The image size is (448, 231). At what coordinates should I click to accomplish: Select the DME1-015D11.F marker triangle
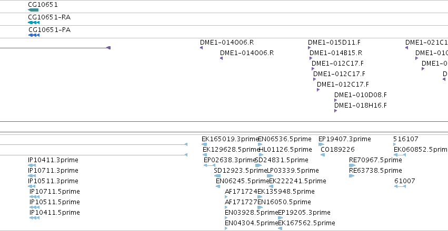309,48
